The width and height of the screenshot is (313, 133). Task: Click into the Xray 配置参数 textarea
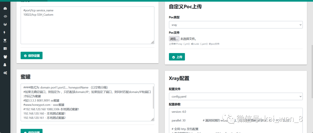[236, 121]
